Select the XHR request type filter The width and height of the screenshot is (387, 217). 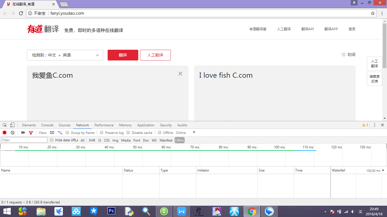tap(92, 140)
